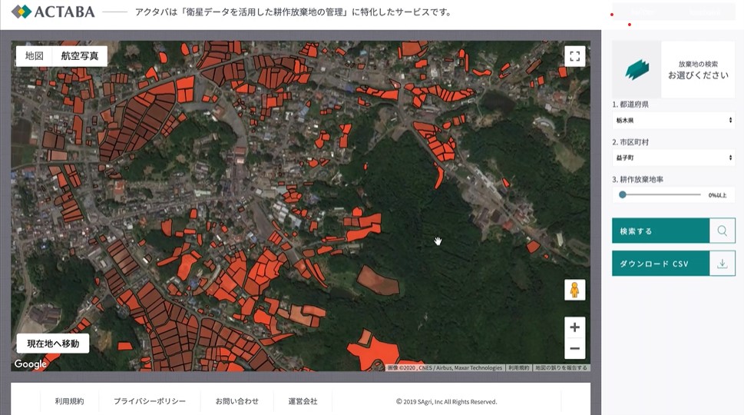Toggle fullscreen map view
This screenshot has width=744, height=415.
tap(574, 56)
